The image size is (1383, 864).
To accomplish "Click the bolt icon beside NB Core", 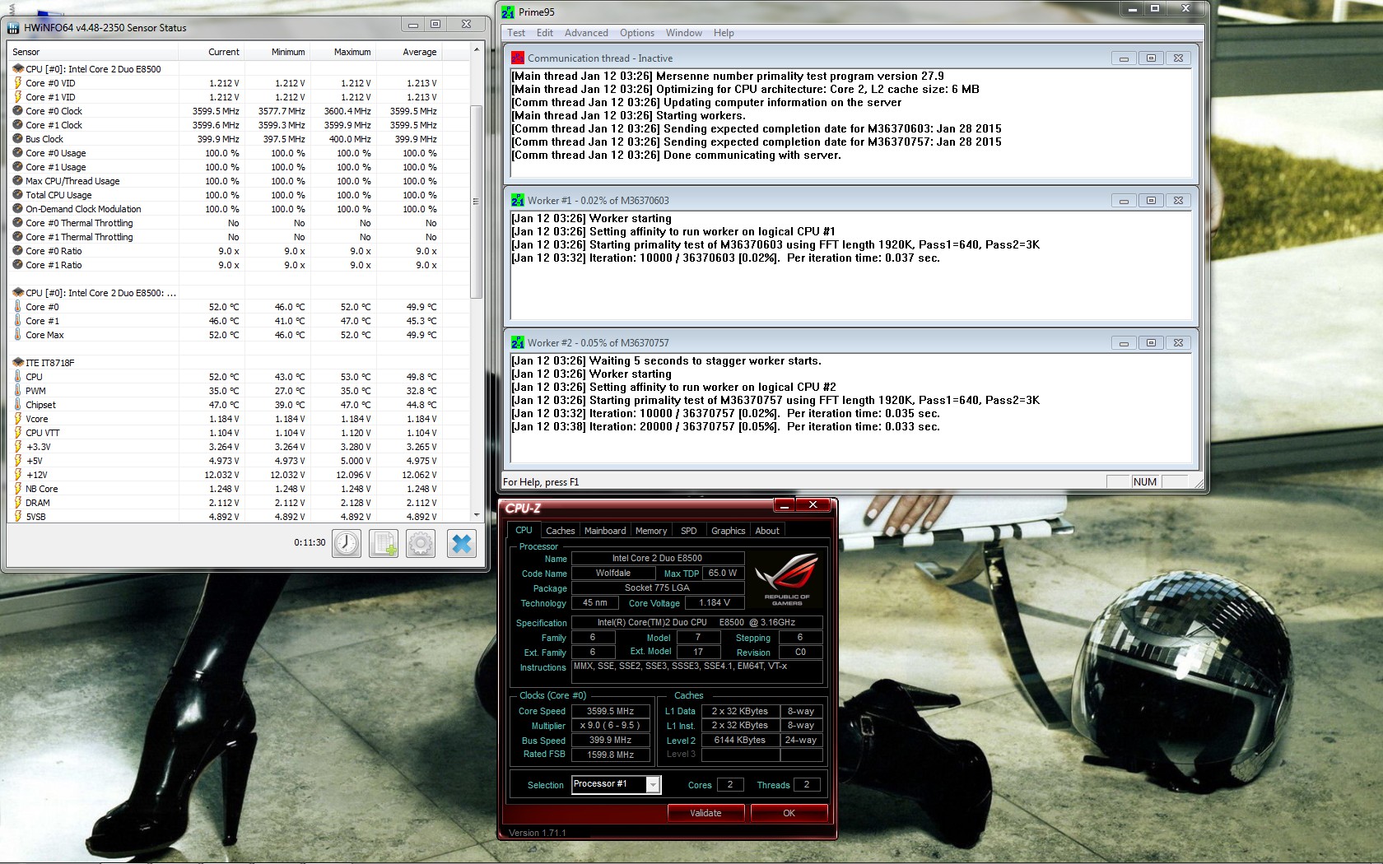I will 17,489.
